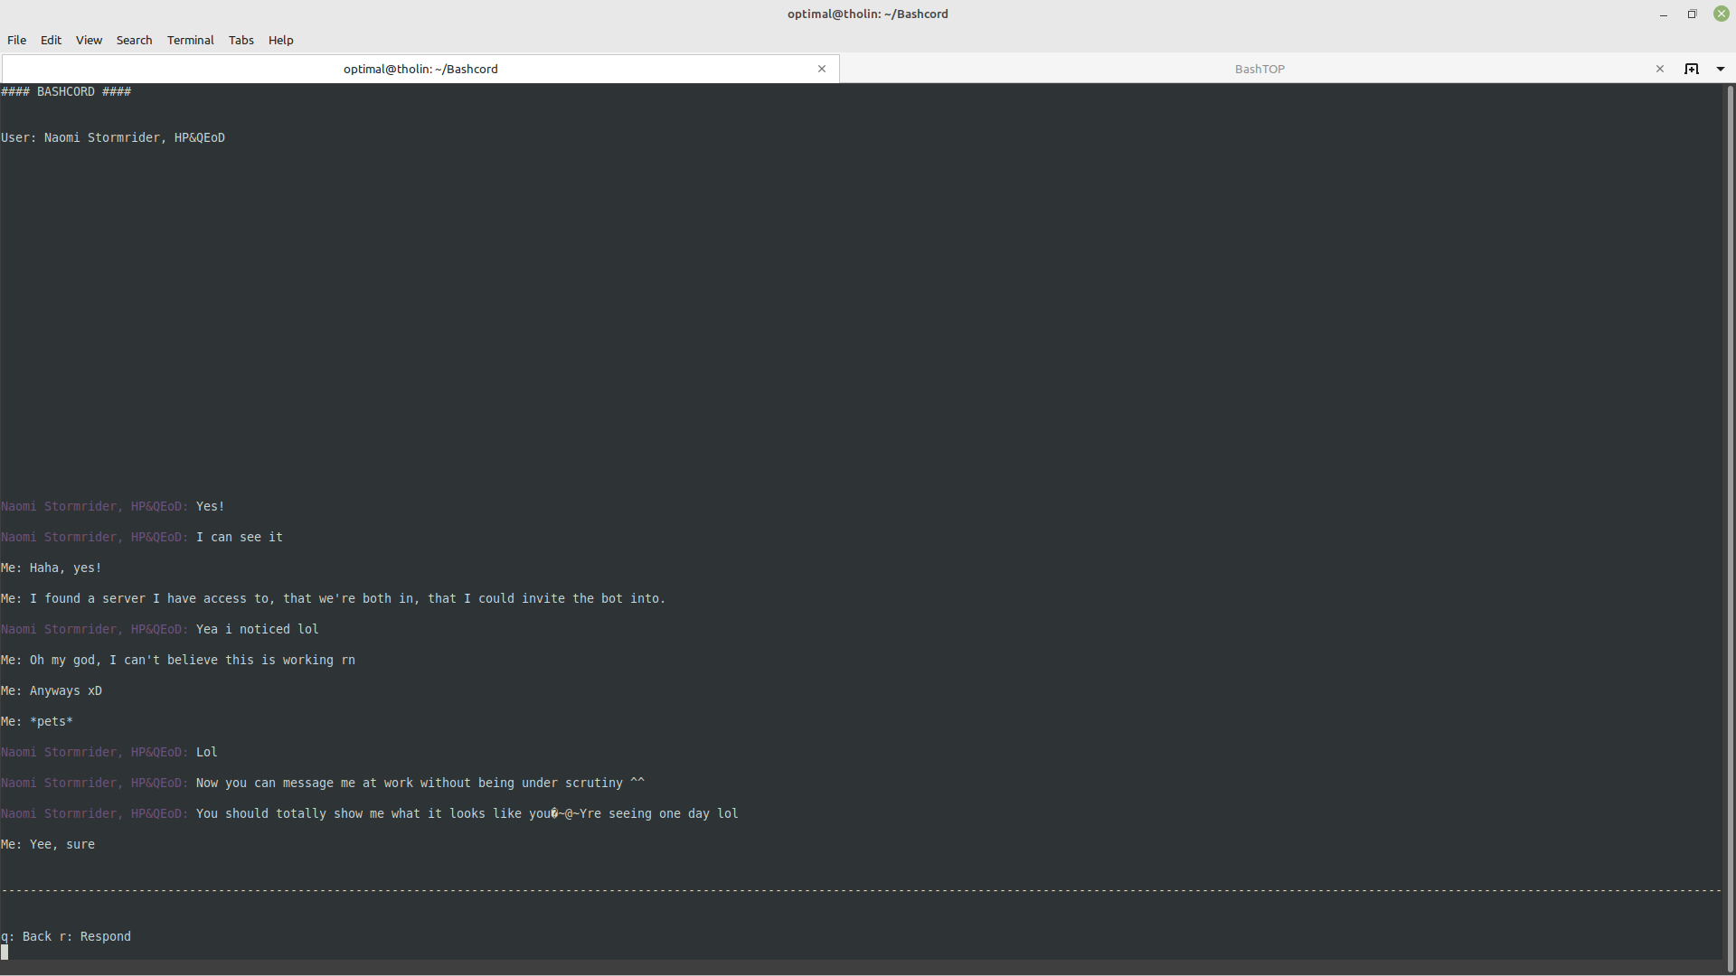Close the Bashcord terminal tab
This screenshot has width=1736, height=976.
[821, 69]
